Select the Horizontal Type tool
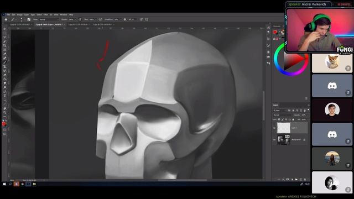 (x=4, y=96)
